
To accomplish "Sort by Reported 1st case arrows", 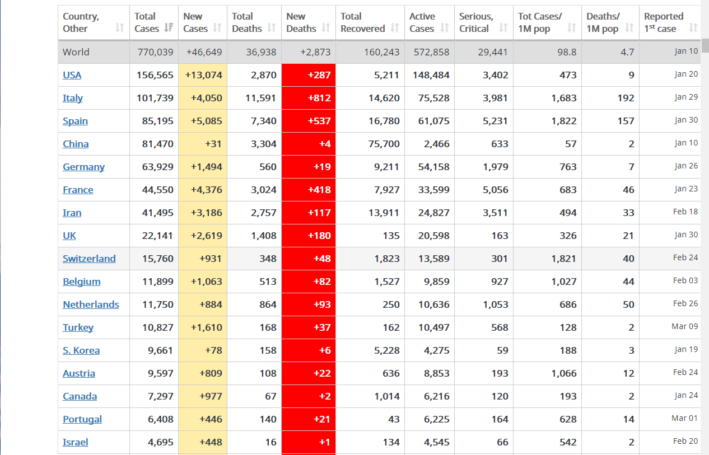I will click(693, 29).
